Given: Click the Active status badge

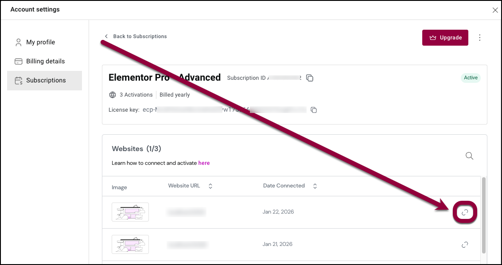Looking at the screenshot, I should [471, 78].
